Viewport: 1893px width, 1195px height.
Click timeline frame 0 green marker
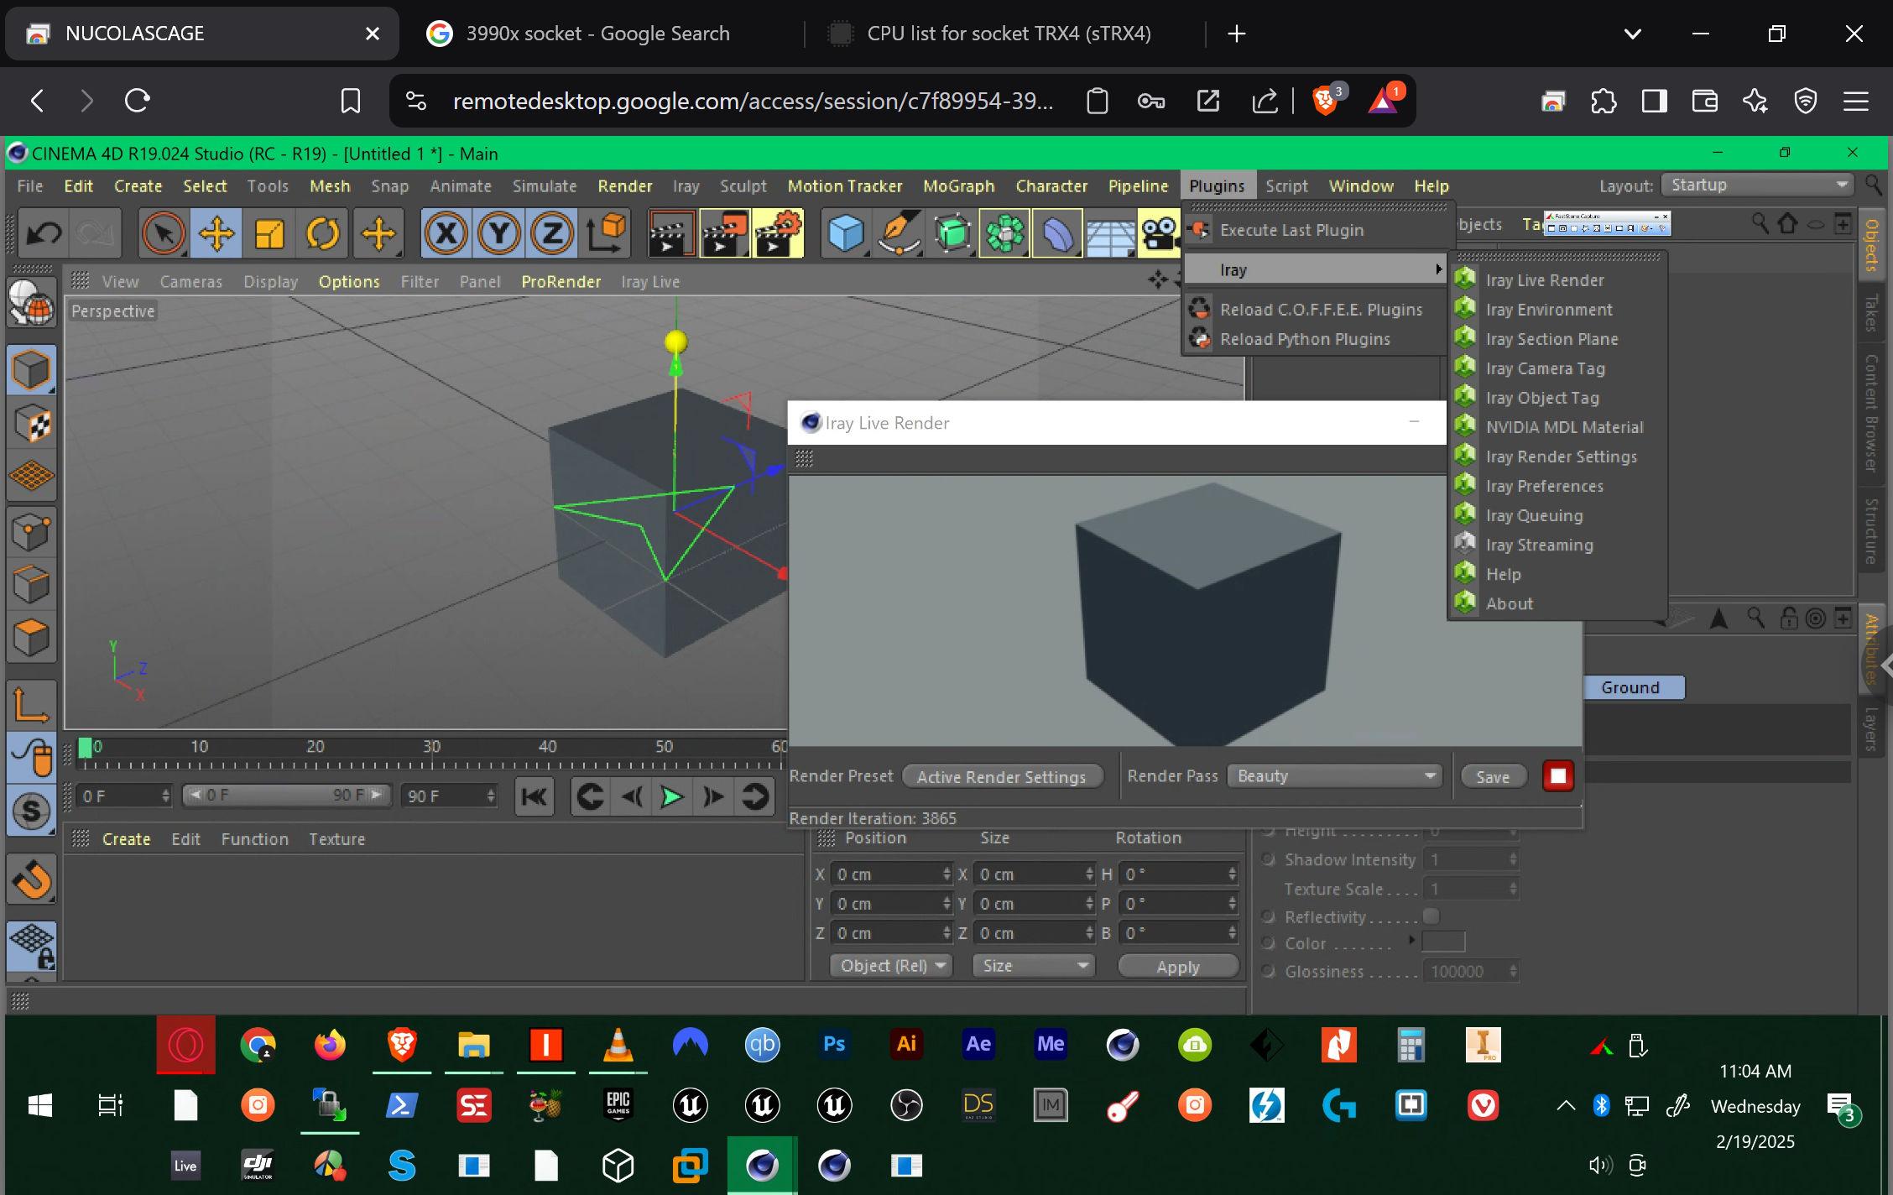[x=85, y=747]
